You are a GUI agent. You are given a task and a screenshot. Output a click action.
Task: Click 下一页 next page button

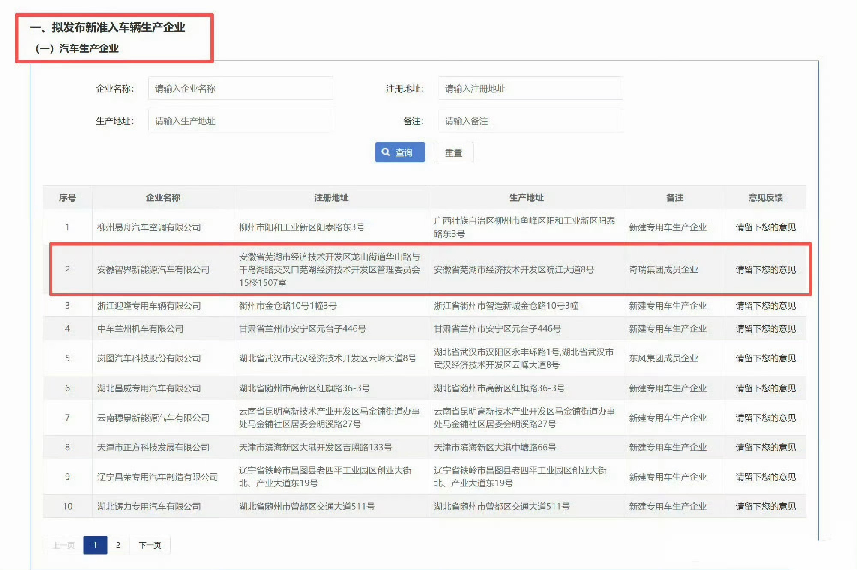click(x=150, y=545)
